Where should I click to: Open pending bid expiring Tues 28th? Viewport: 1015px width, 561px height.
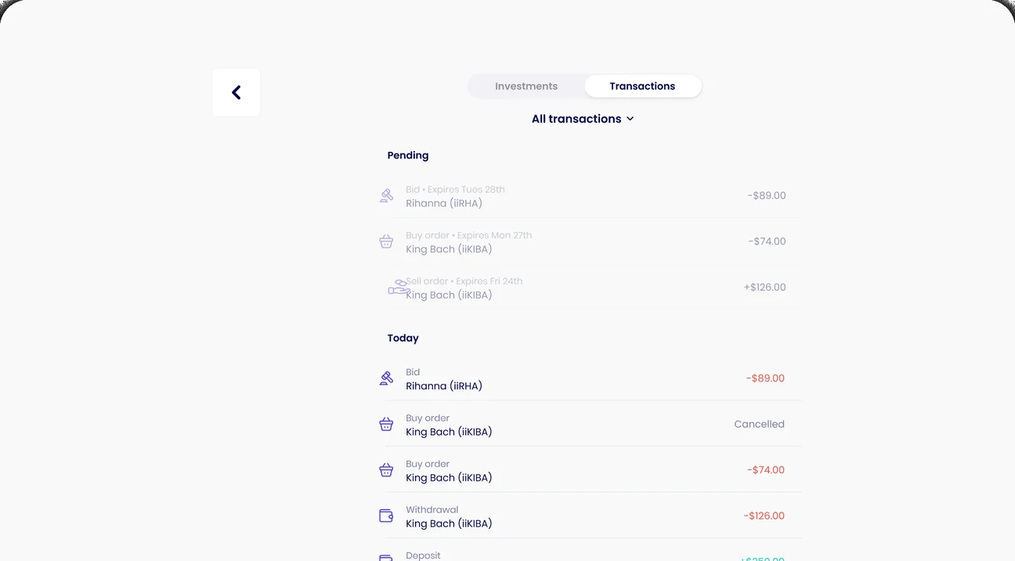point(591,196)
